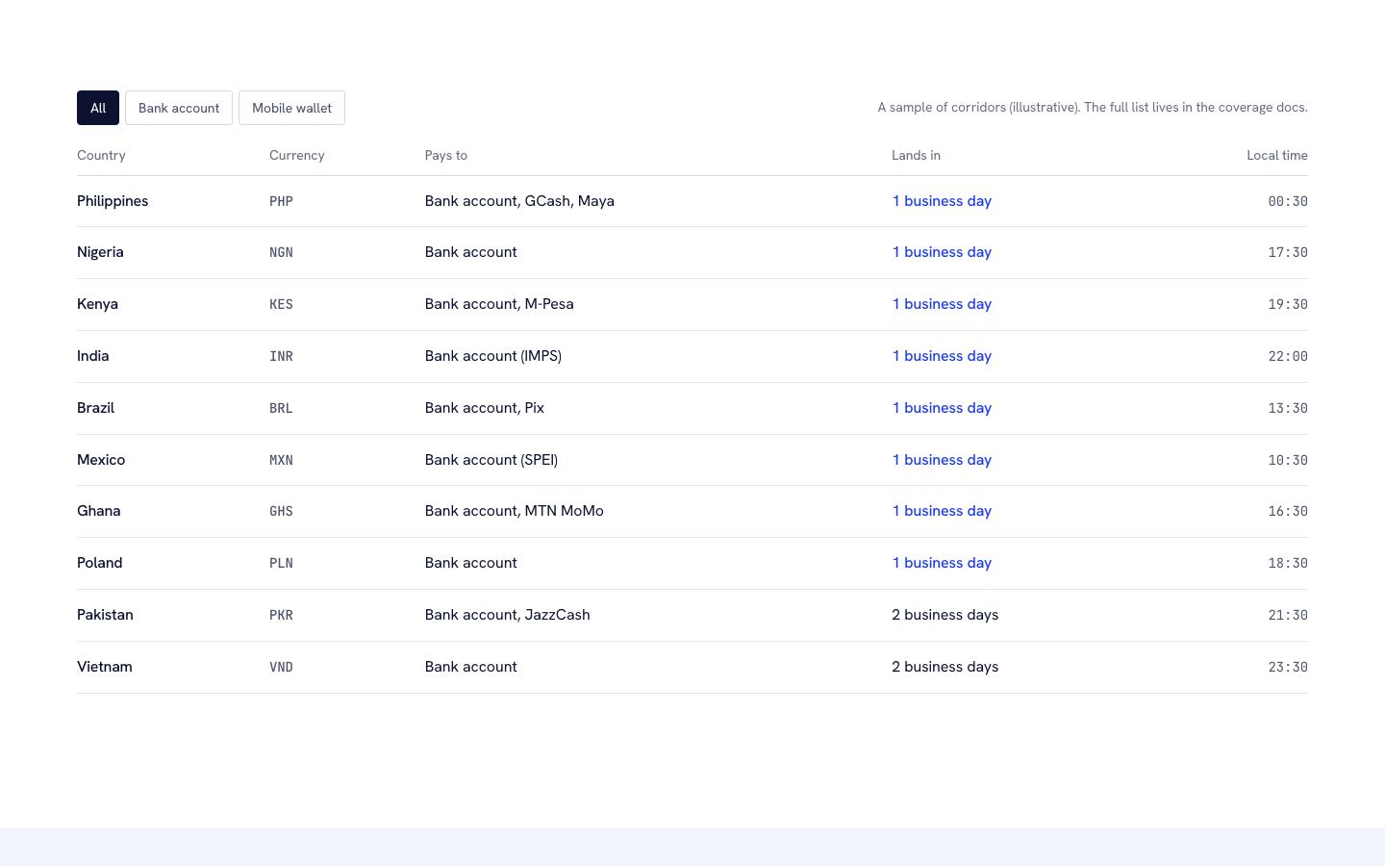Click the NGN currency code

tap(281, 252)
